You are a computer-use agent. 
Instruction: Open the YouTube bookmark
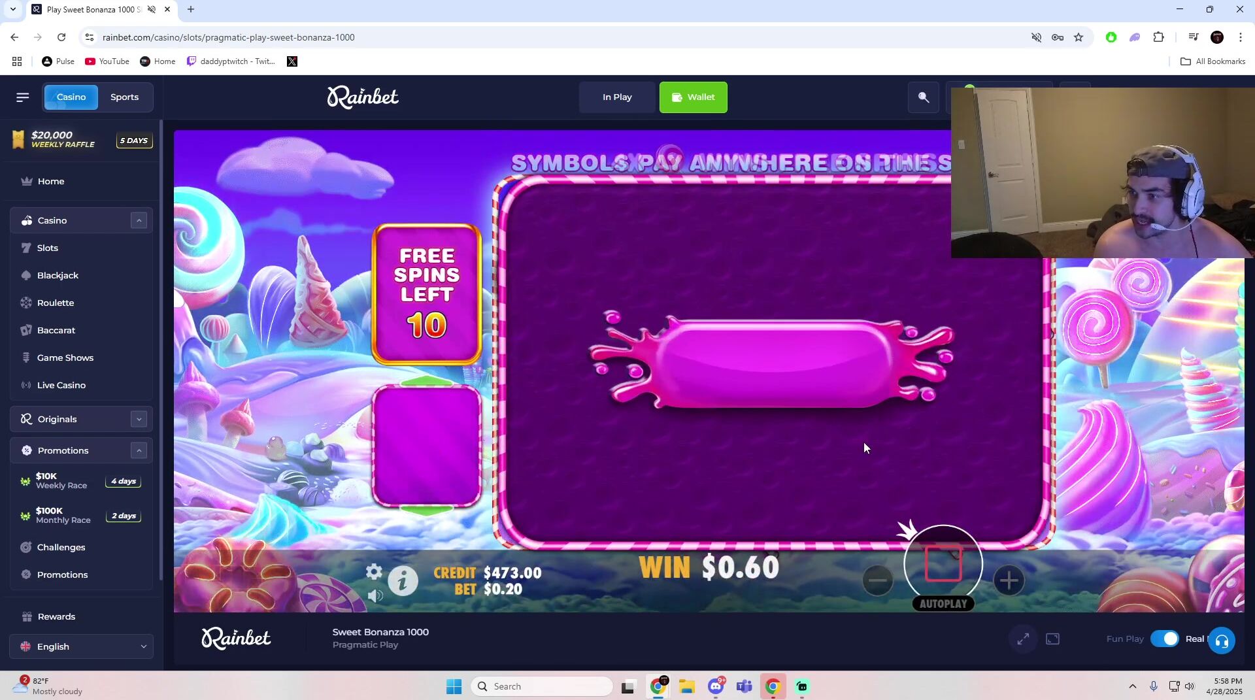(x=107, y=61)
